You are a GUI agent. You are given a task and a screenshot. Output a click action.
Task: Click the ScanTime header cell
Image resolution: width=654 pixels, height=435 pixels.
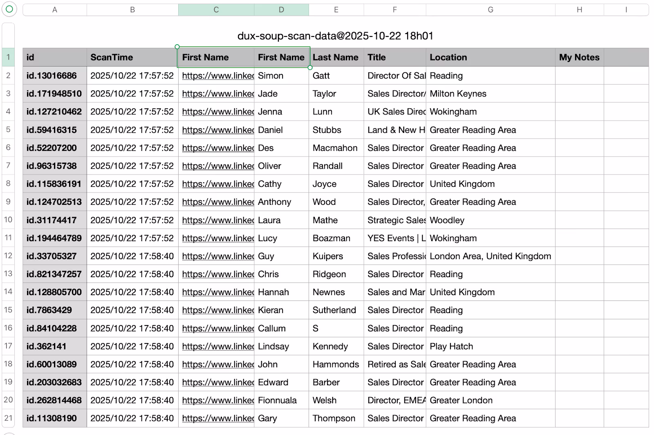[132, 57]
